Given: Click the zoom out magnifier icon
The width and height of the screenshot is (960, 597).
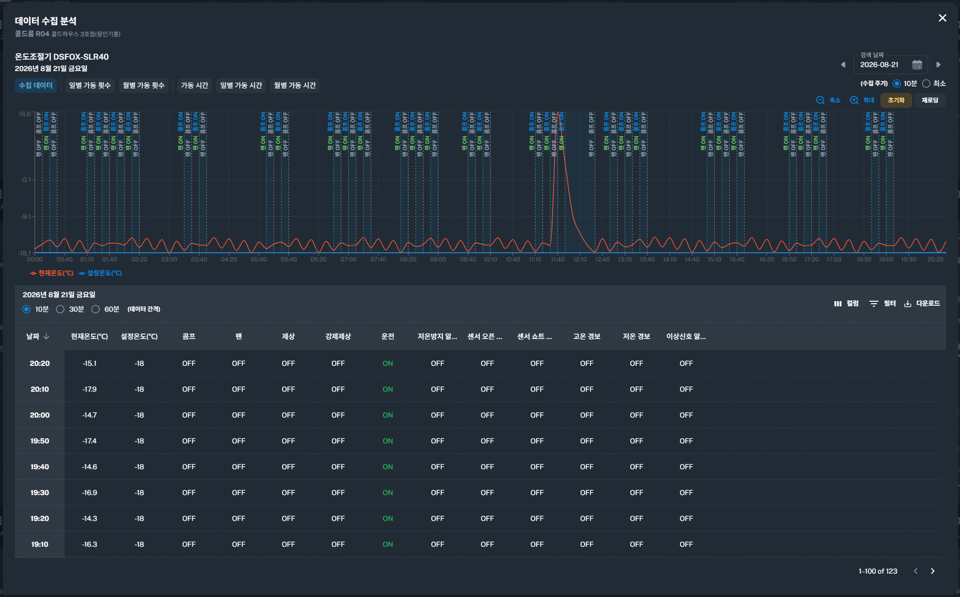Looking at the screenshot, I should [x=821, y=100].
